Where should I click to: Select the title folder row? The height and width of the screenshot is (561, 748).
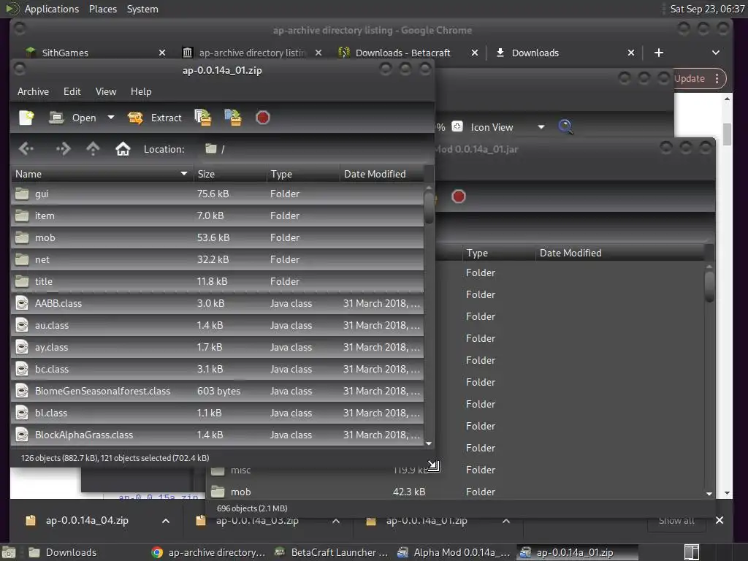(217, 281)
